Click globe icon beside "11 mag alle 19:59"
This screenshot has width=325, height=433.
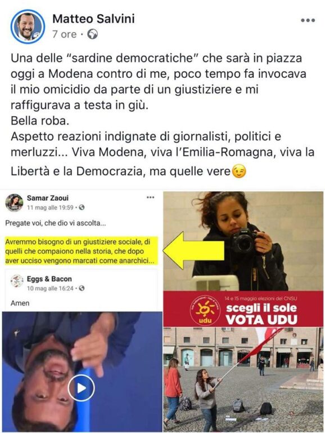click(x=82, y=207)
